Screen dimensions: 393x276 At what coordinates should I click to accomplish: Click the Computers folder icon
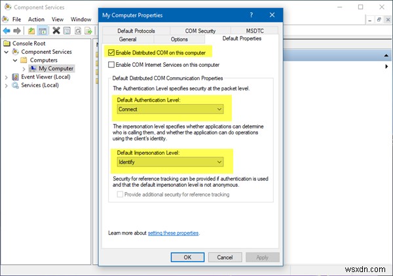pos(24,60)
